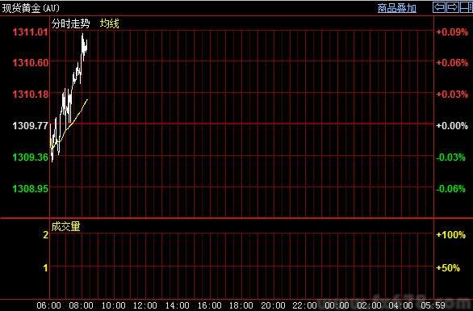
Task: Click the right arrow navigation icon
Action: point(453,7)
